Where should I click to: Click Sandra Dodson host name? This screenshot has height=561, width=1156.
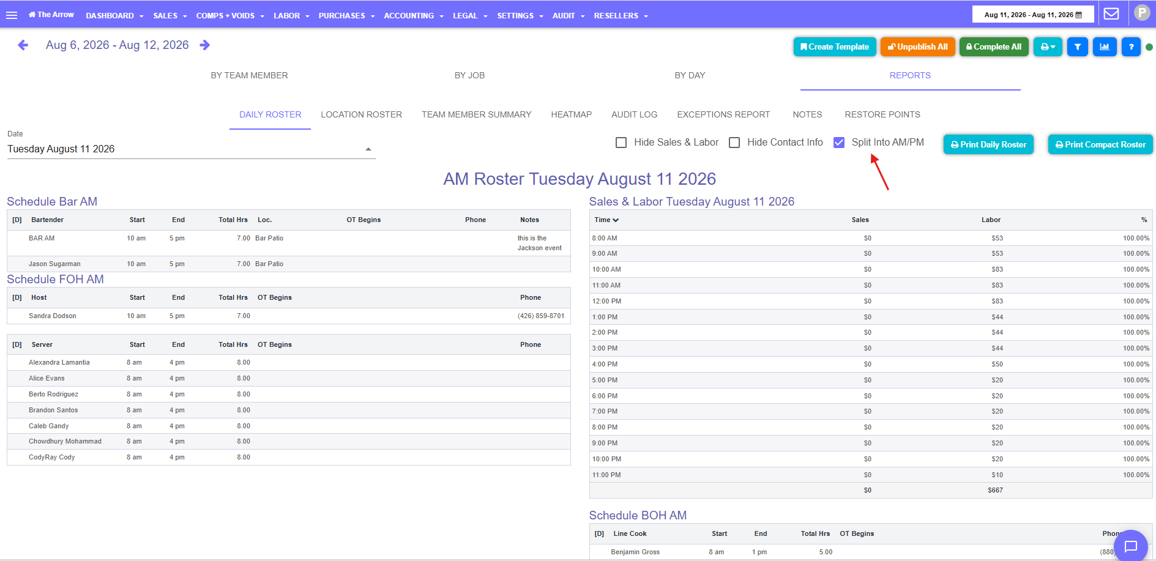(x=53, y=316)
